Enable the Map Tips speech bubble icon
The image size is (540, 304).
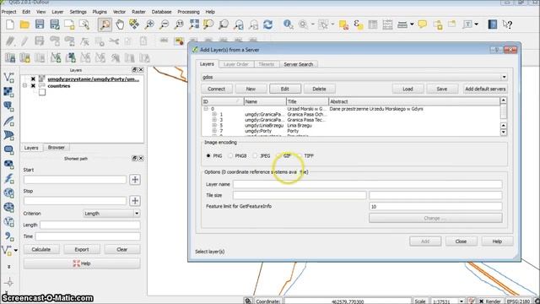(x=423, y=24)
